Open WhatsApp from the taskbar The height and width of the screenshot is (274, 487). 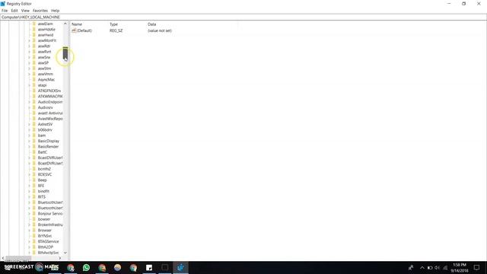86,267
